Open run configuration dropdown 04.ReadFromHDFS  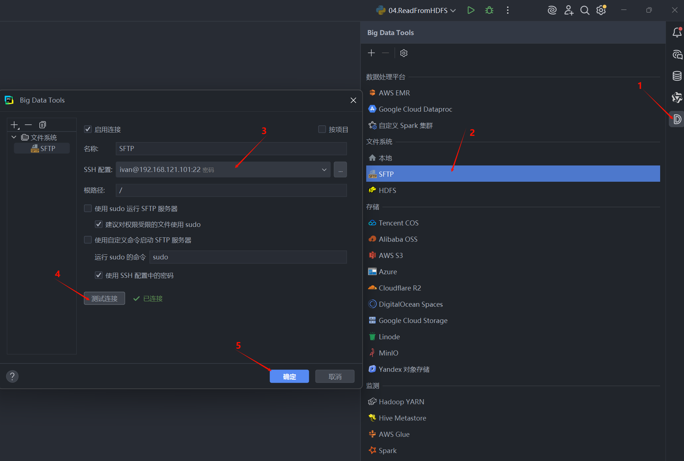coord(416,10)
